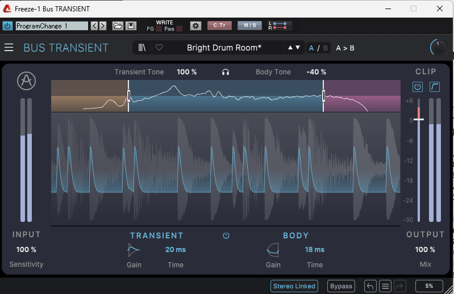
Task: Open the Bright Drum Room preset dropdown
Action: (x=224, y=48)
